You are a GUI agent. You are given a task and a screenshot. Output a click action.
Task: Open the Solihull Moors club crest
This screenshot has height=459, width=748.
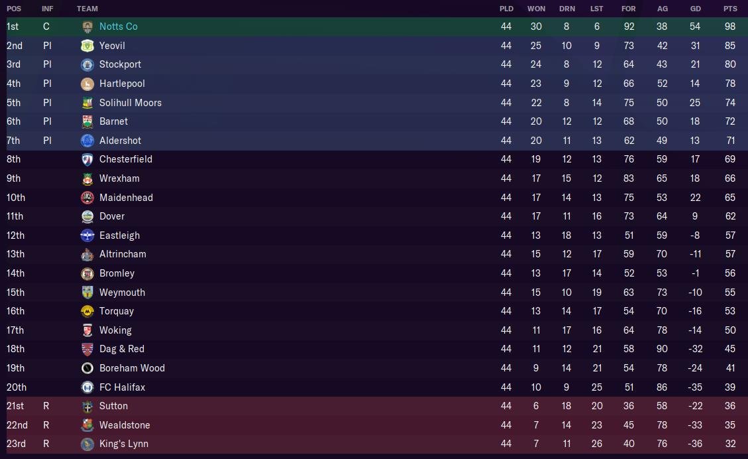pyautogui.click(x=87, y=103)
